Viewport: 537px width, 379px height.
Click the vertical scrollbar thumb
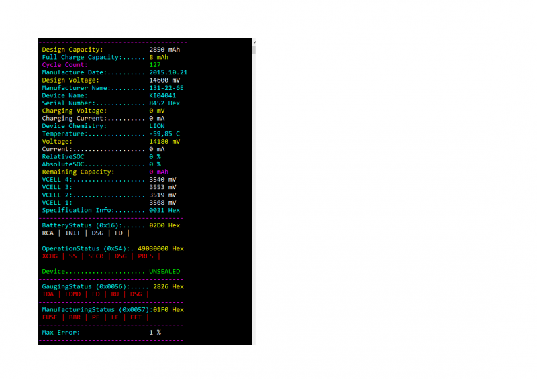click(x=254, y=50)
